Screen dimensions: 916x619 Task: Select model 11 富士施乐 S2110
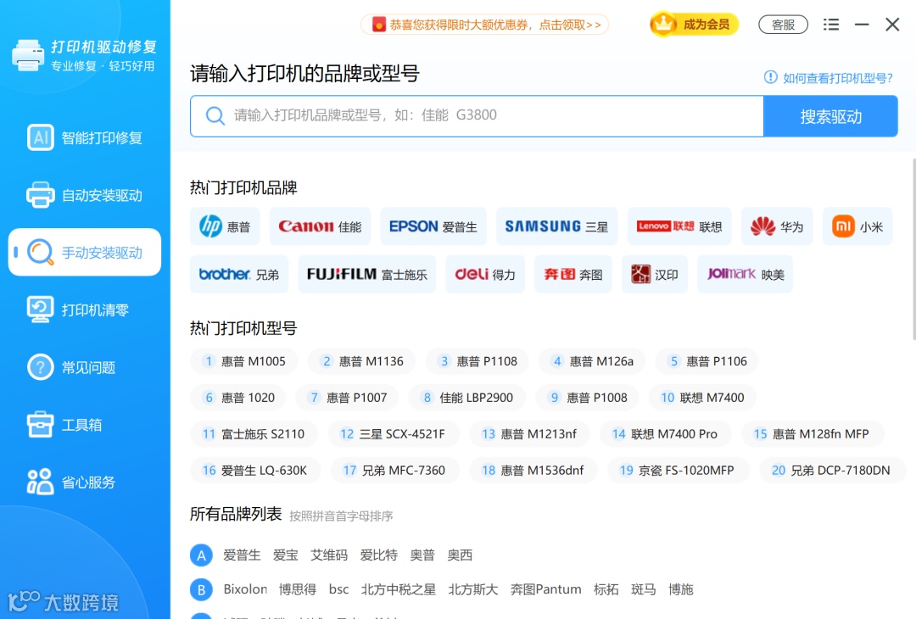pos(254,434)
